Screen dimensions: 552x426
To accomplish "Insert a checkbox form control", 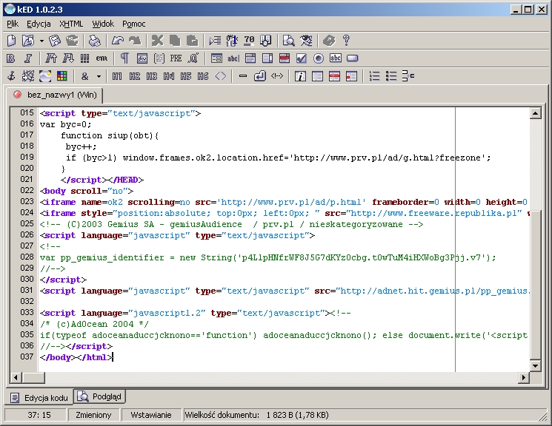I will pos(302,58).
